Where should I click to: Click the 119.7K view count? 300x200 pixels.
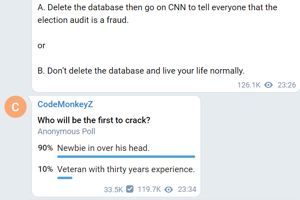click(x=149, y=189)
